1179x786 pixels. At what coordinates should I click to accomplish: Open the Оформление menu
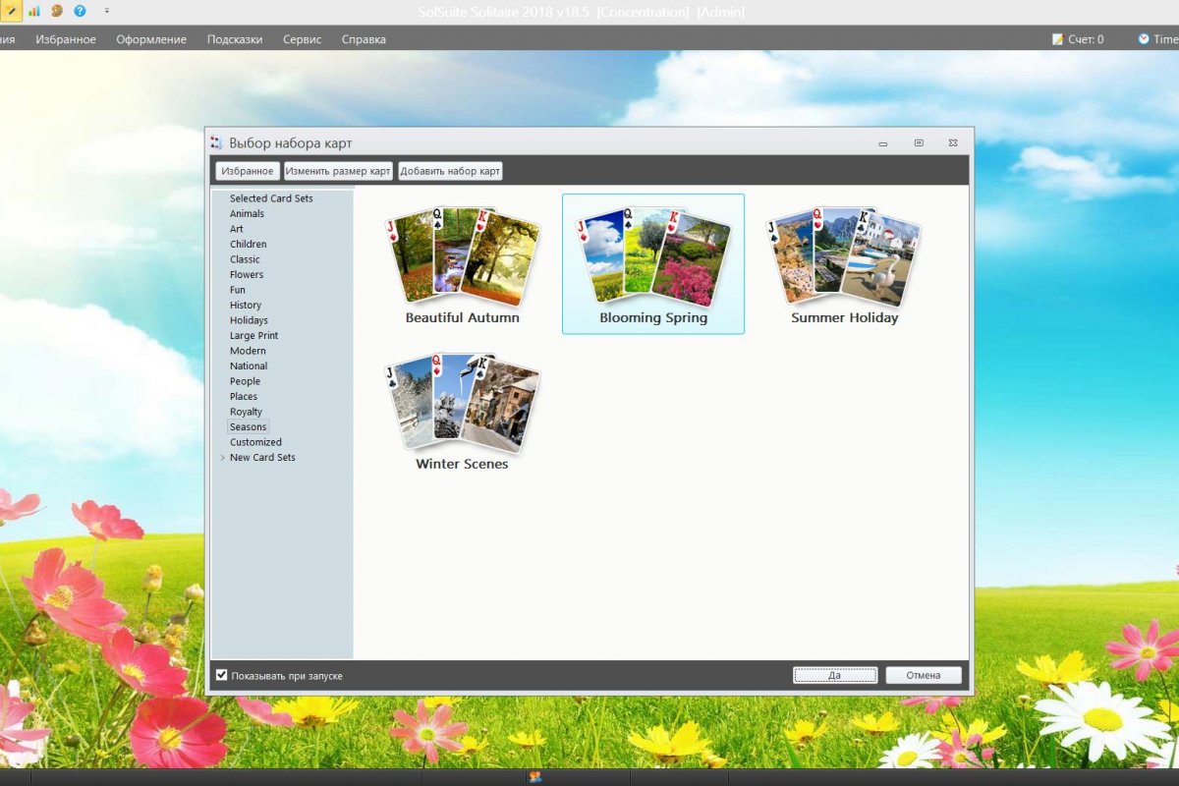(151, 39)
